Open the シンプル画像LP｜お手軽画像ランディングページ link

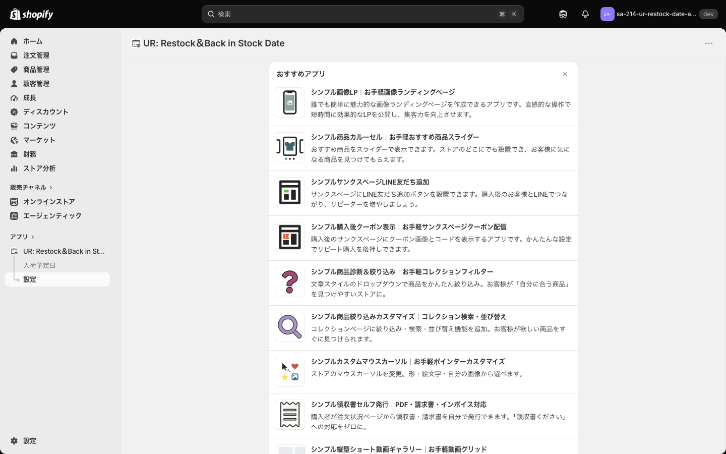pyautogui.click(x=383, y=92)
